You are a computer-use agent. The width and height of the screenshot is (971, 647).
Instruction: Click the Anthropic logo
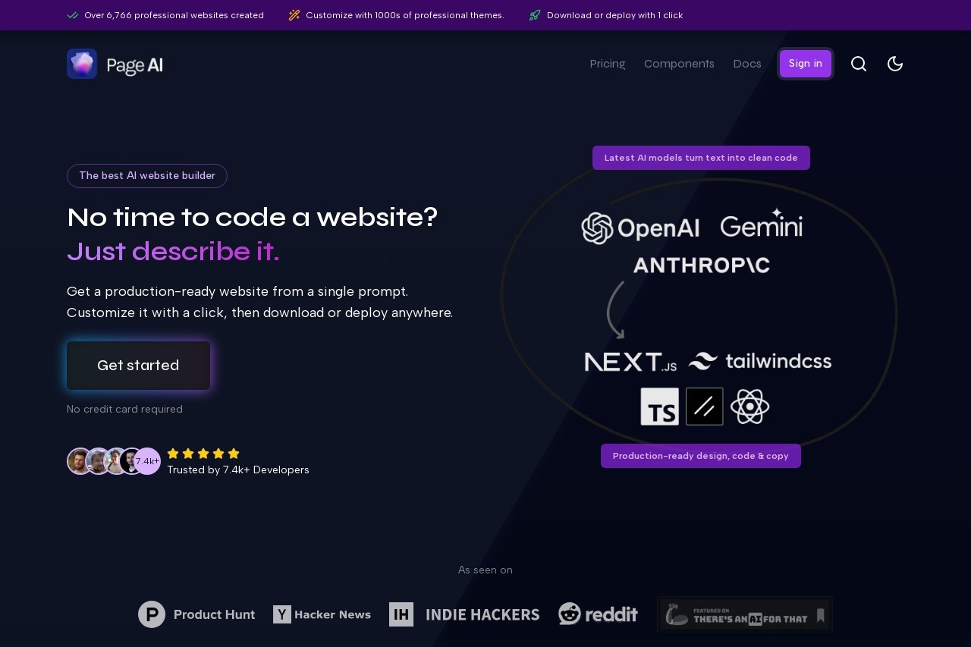tap(702, 265)
